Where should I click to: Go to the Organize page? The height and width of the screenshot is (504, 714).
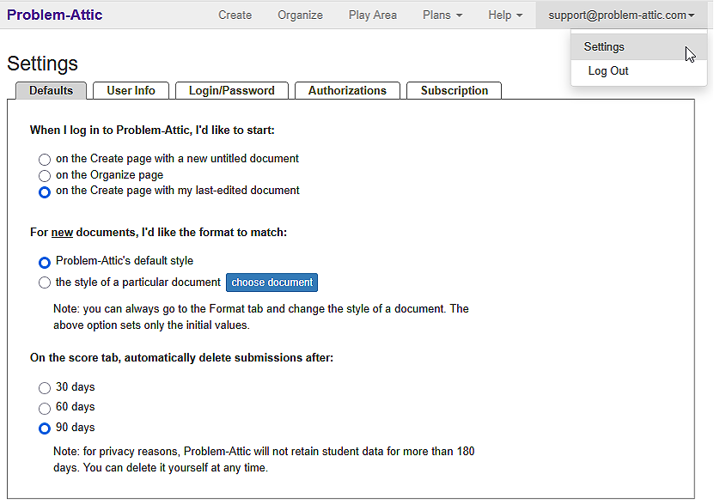300,15
